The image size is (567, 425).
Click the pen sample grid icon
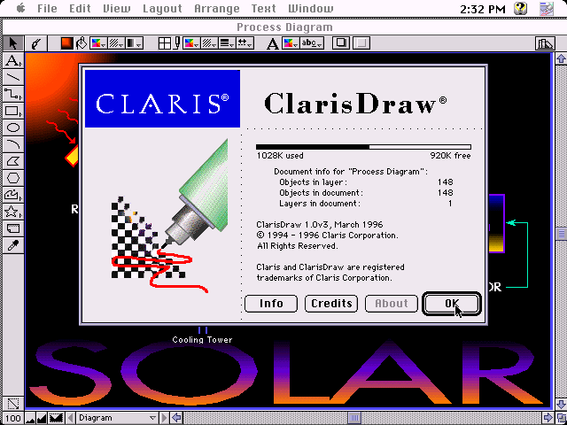(x=165, y=43)
